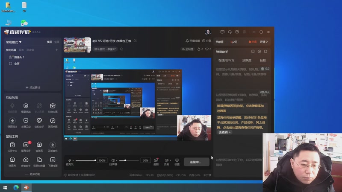Pop out the 弹幕助手 panel
The width and height of the screenshot is (342, 192).
265,52
